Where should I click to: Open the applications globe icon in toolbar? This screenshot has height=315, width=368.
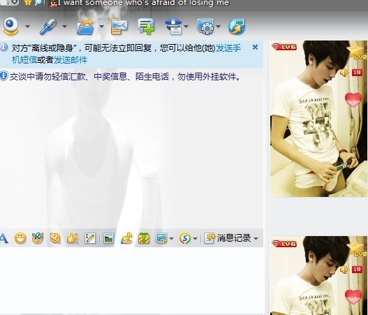(x=237, y=27)
